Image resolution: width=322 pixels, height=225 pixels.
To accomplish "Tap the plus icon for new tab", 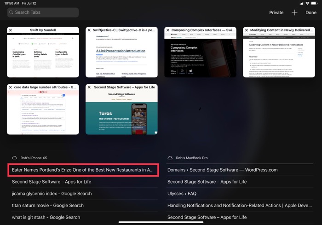I will [294, 12].
